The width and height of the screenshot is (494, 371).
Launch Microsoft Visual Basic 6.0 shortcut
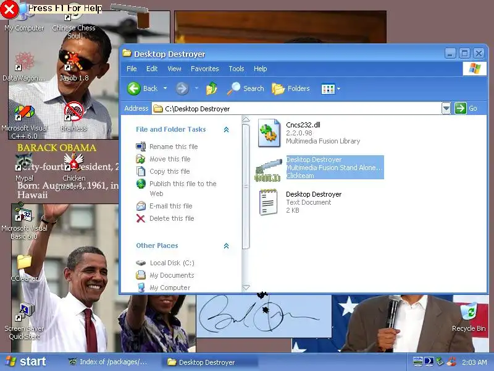point(24,221)
